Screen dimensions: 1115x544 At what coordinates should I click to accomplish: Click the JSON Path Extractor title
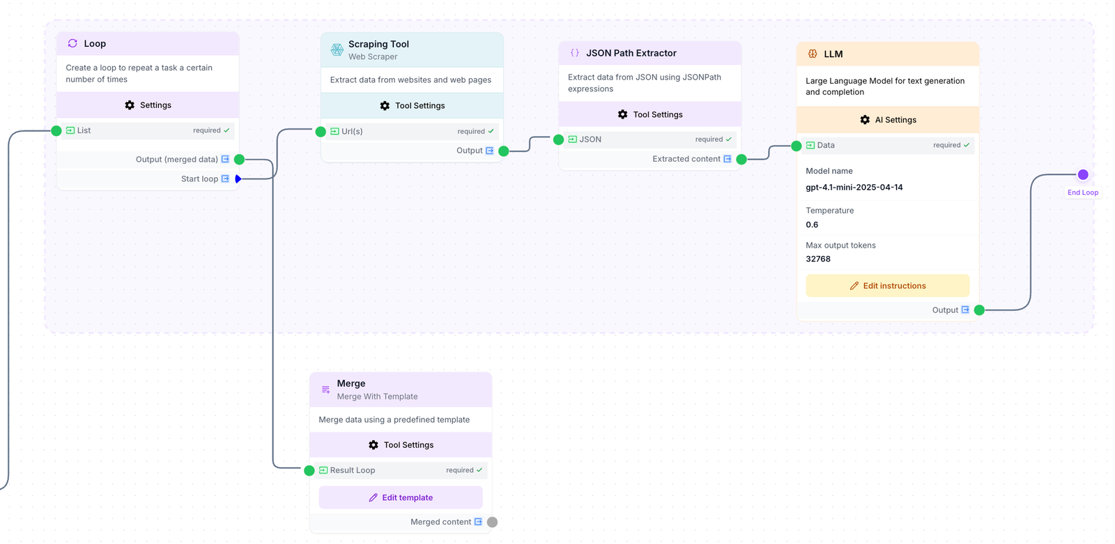click(x=631, y=53)
